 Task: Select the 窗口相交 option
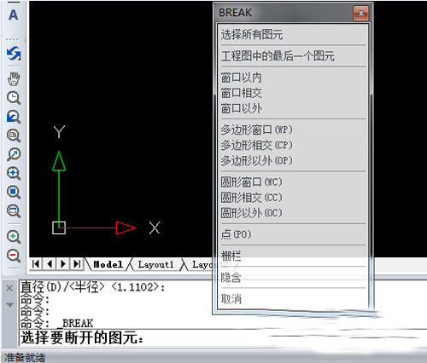[x=293, y=93]
